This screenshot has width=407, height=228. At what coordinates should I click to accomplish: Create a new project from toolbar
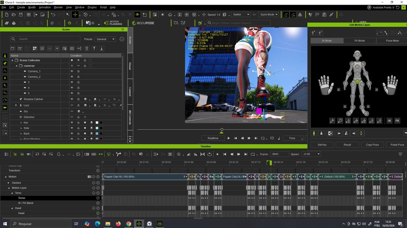pos(6,15)
